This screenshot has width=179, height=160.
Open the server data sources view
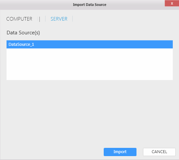coord(59,19)
